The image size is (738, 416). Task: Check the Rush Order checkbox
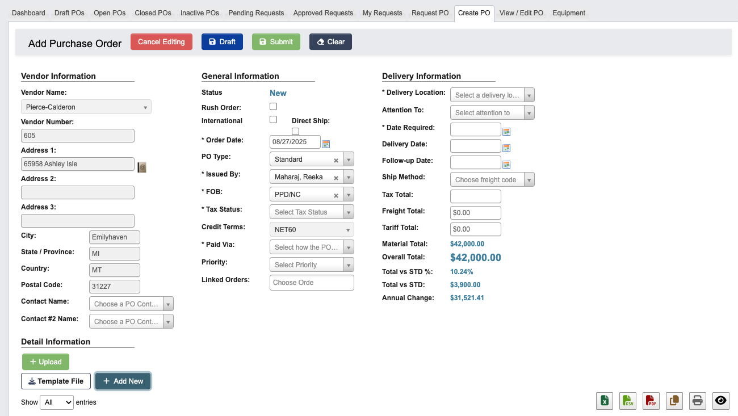273,106
